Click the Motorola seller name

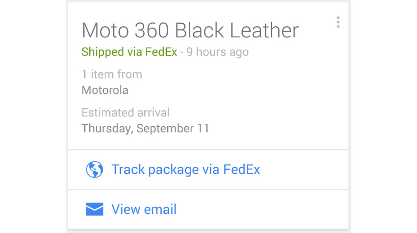[105, 90]
